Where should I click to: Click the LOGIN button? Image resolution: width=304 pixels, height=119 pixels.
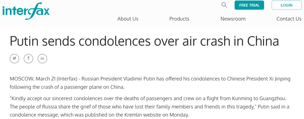click(x=287, y=5)
